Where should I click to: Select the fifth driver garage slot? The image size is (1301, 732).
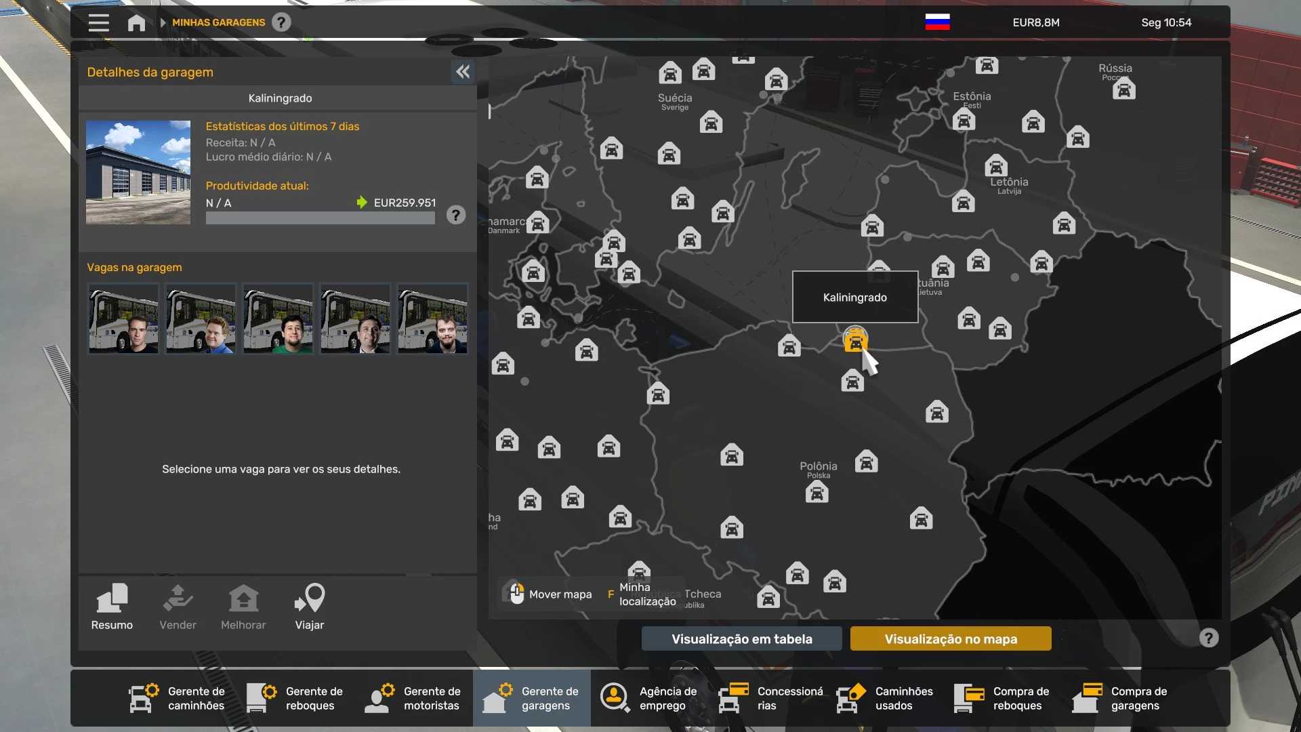[432, 319]
